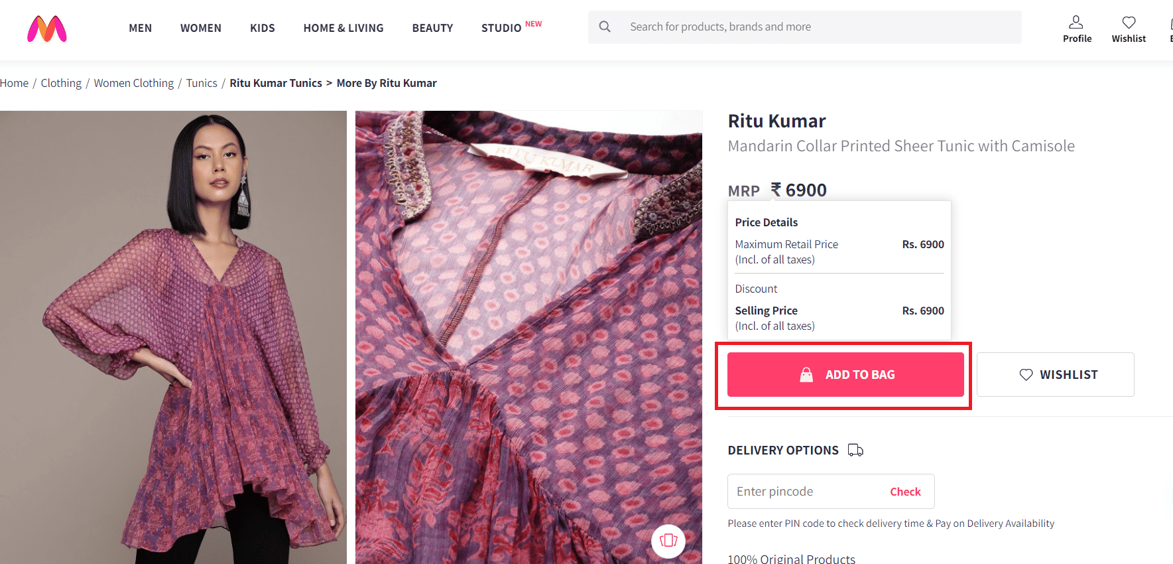Open the Tunics breadcrumb link
The width and height of the screenshot is (1173, 564).
click(201, 82)
